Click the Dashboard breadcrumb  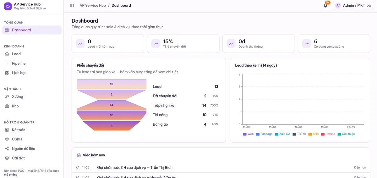121,5
